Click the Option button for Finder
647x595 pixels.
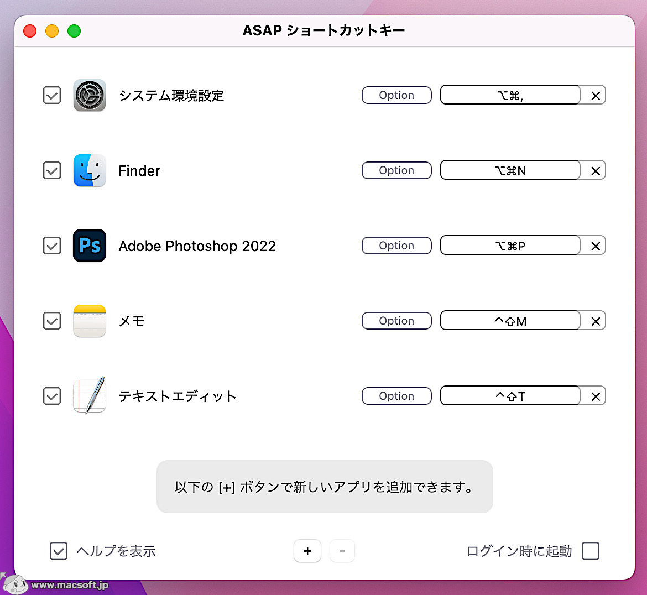(396, 170)
